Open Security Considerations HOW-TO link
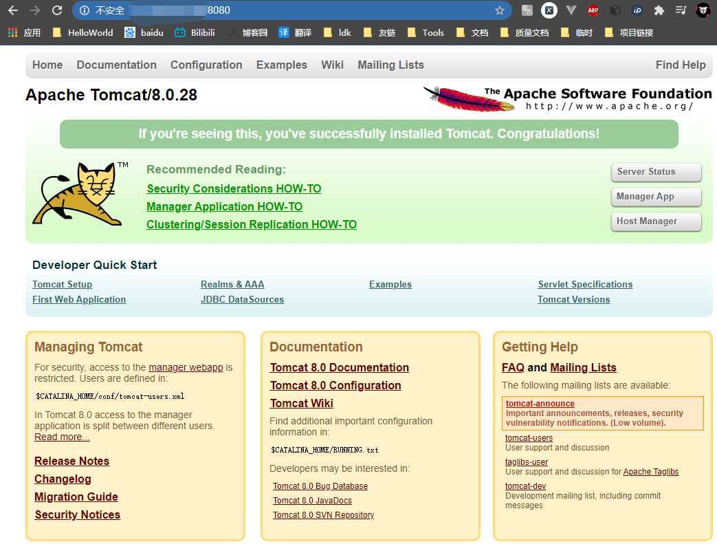The width and height of the screenshot is (717, 544). 234,188
